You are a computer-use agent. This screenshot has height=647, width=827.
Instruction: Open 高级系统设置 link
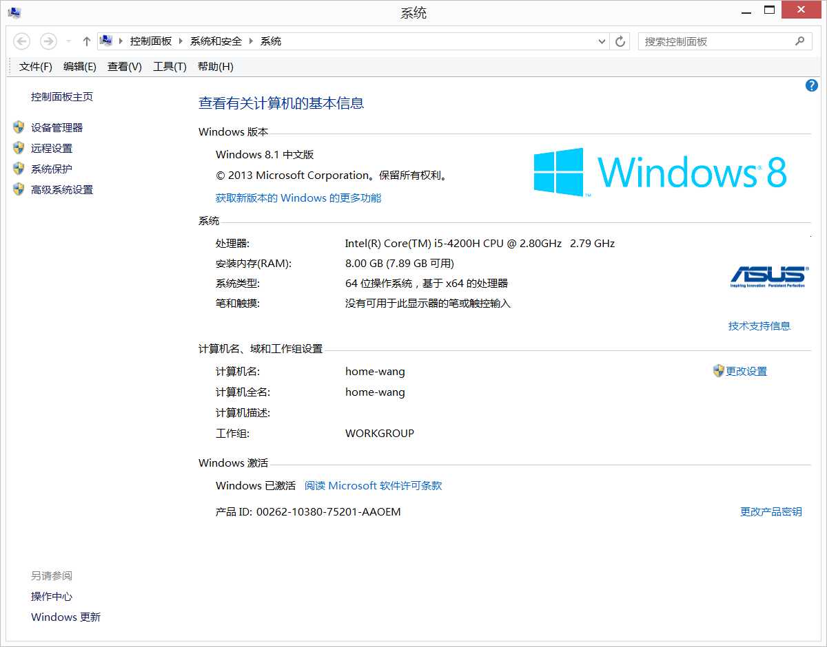(x=62, y=190)
